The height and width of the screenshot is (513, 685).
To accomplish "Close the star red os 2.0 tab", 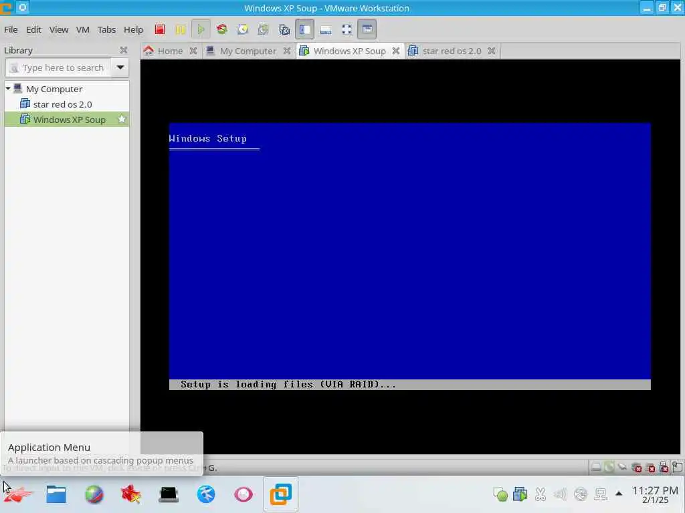I will click(x=492, y=51).
